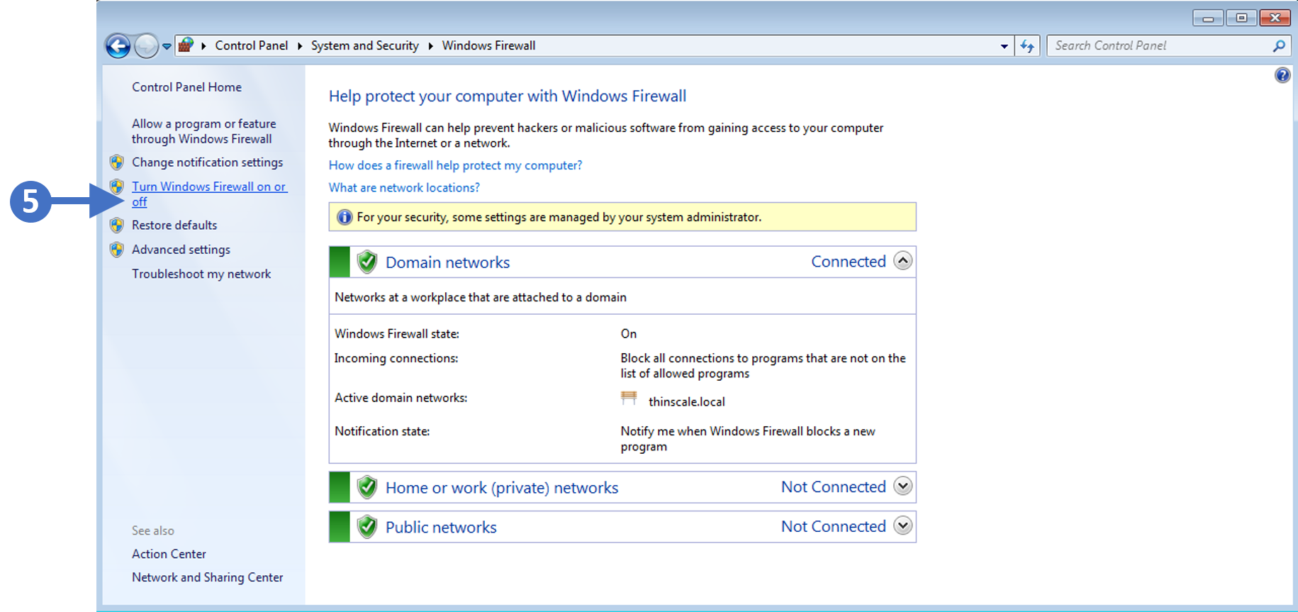Close the Windows Firewall window
This screenshot has width=1298, height=612.
tap(1275, 18)
